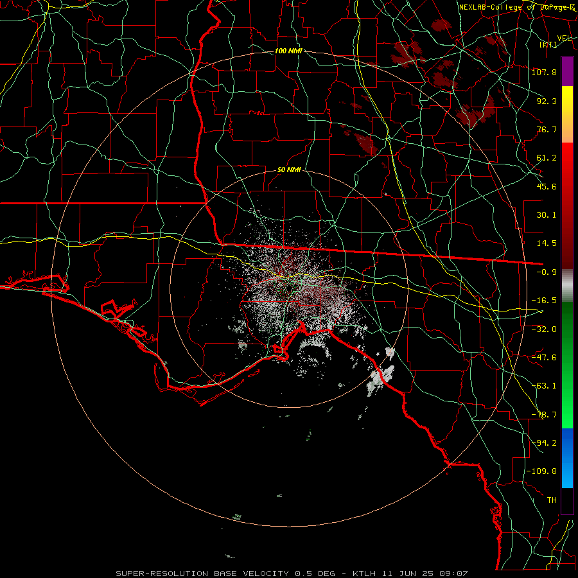Click the 'KTLH' radar site identifier
The height and width of the screenshot is (578, 578).
coord(364,574)
